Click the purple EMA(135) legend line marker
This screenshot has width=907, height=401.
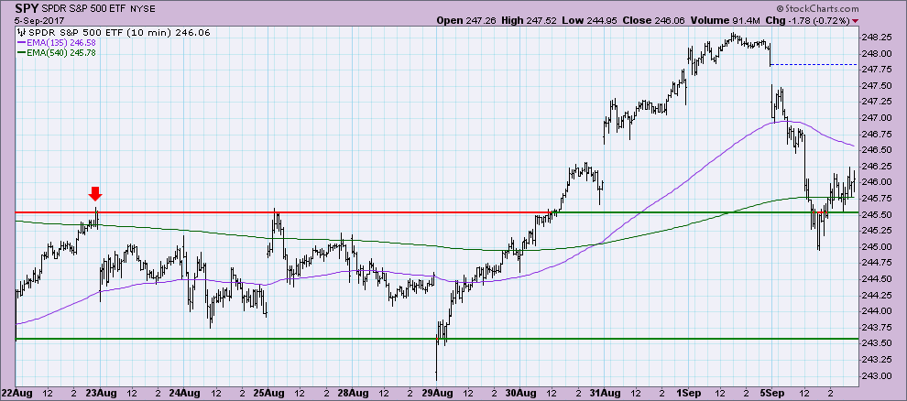[21, 42]
